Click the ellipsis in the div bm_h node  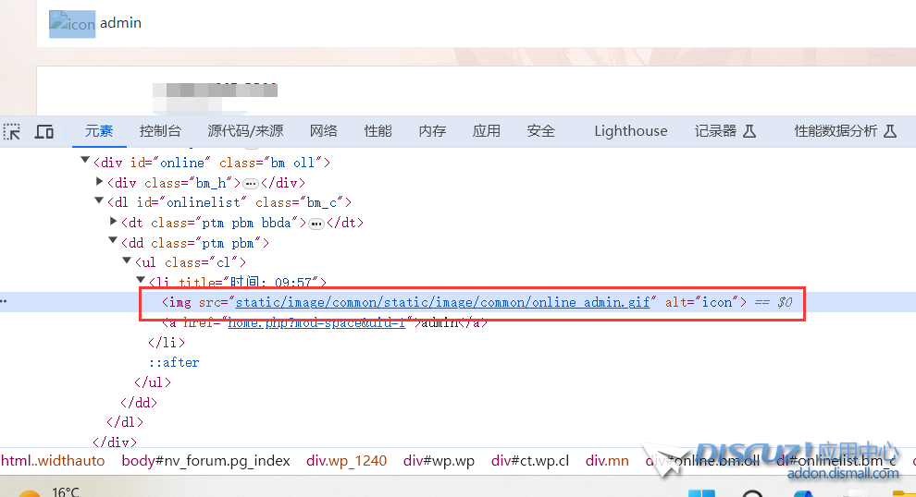[x=251, y=183]
